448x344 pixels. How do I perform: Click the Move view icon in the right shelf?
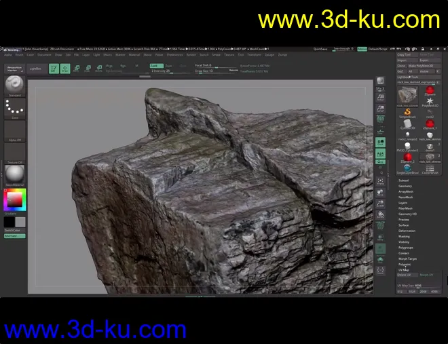[380, 193]
